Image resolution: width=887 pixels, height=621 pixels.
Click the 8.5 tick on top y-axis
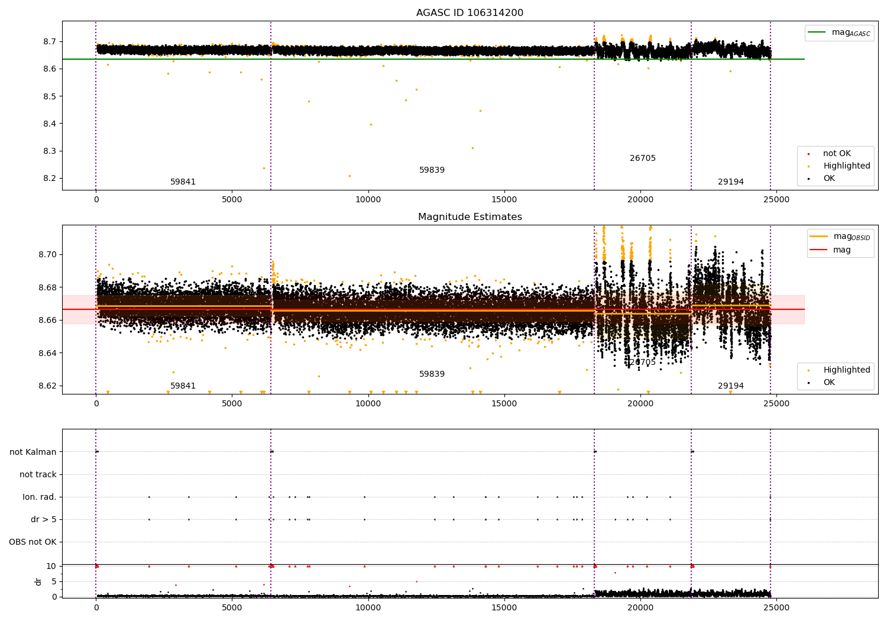pyautogui.click(x=50, y=96)
